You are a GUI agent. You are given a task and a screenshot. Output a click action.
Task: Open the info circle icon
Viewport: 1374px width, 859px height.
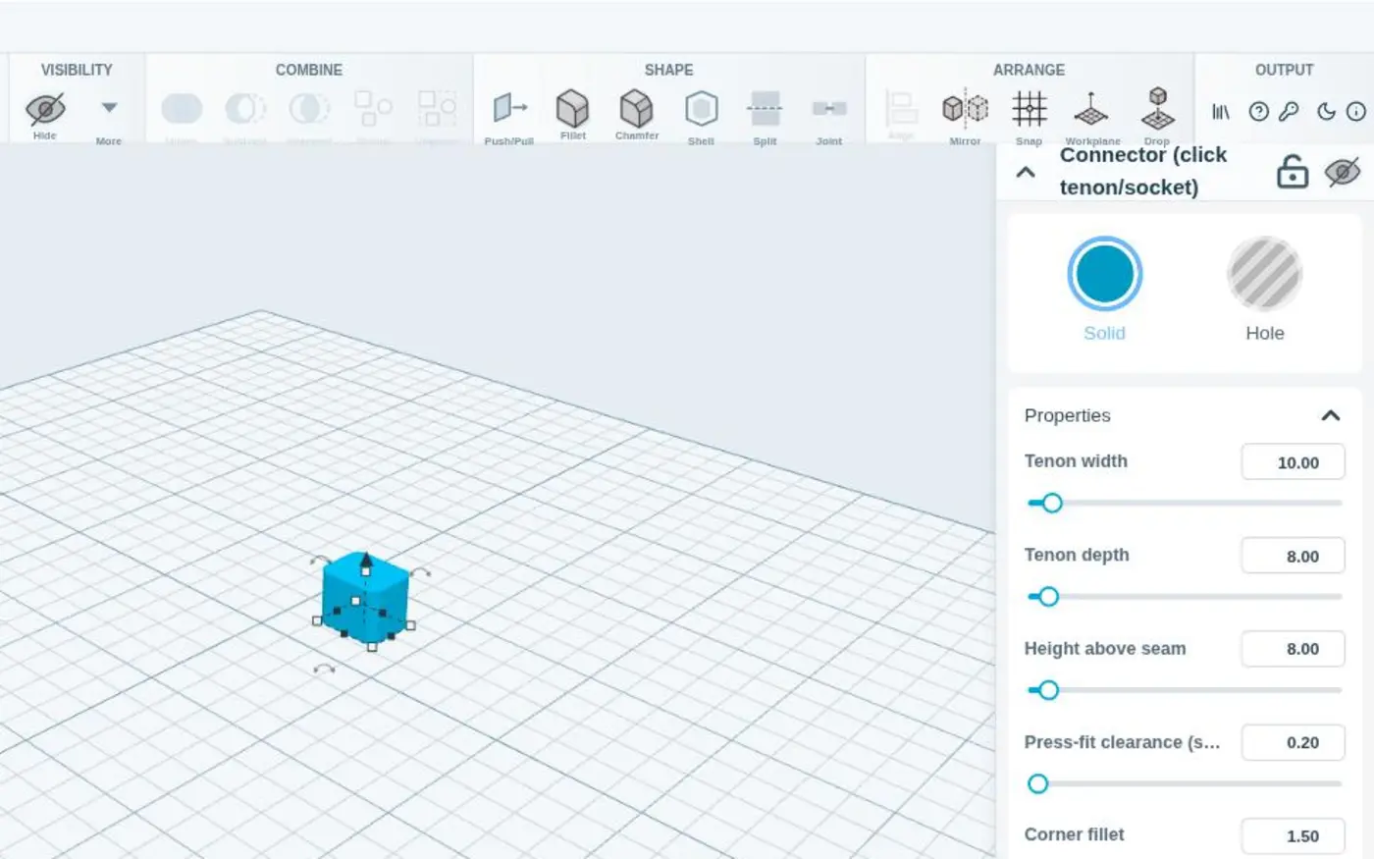tap(1355, 112)
